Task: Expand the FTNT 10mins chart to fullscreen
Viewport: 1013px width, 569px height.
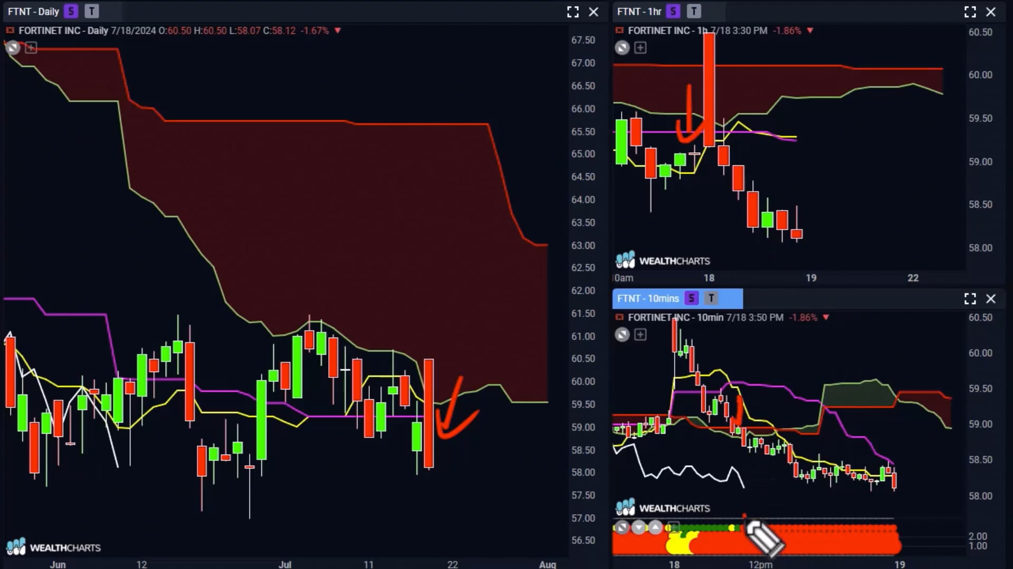Action: coord(970,299)
